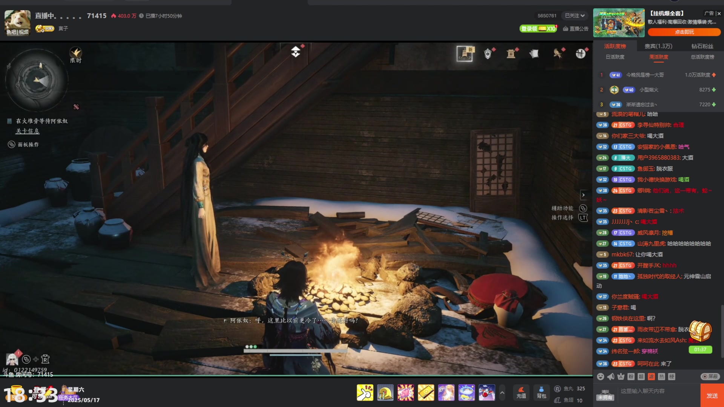This screenshot has width=724, height=407.
Task: Toggle the 屏蔽 block switch
Action: point(710,376)
